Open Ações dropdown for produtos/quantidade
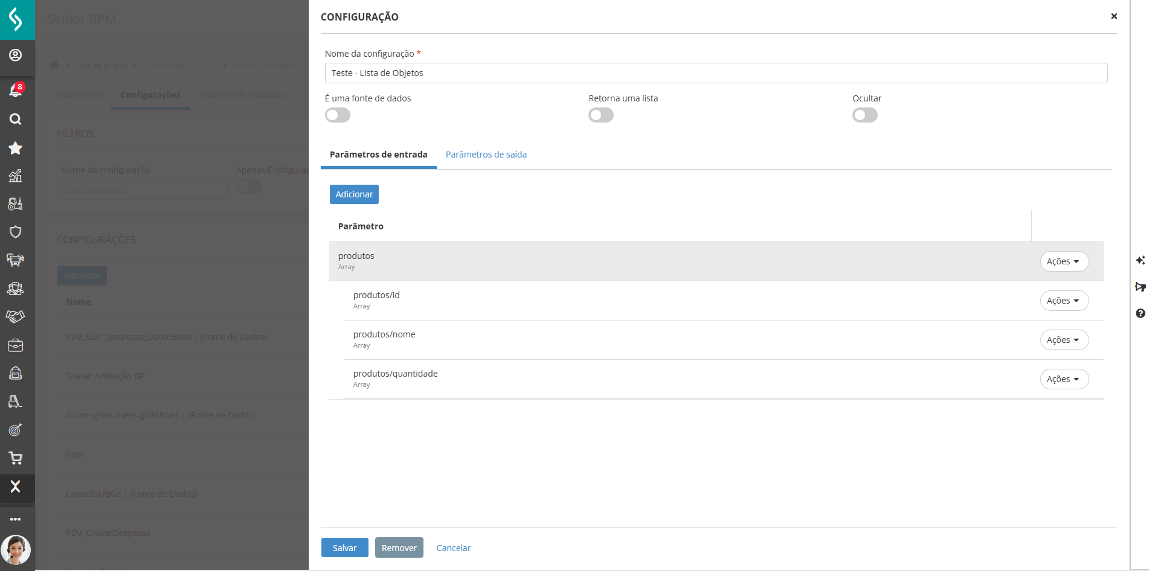Viewport: 1149px width, 571px height. pyautogui.click(x=1064, y=379)
